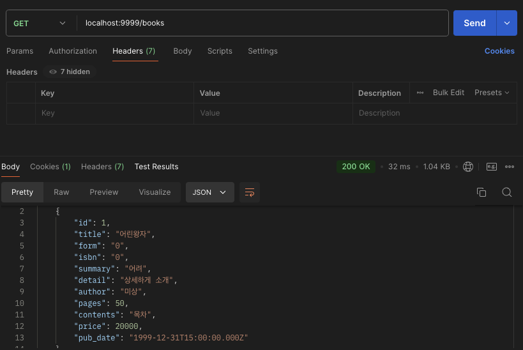Open the response more options ellipsis
This screenshot has height=350, width=523.
coord(510,167)
